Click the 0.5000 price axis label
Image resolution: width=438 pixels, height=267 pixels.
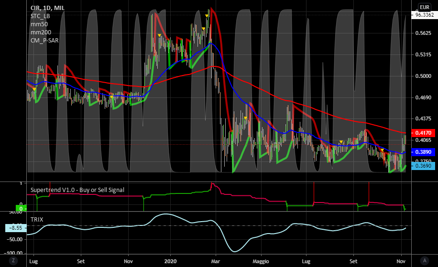[423, 76]
